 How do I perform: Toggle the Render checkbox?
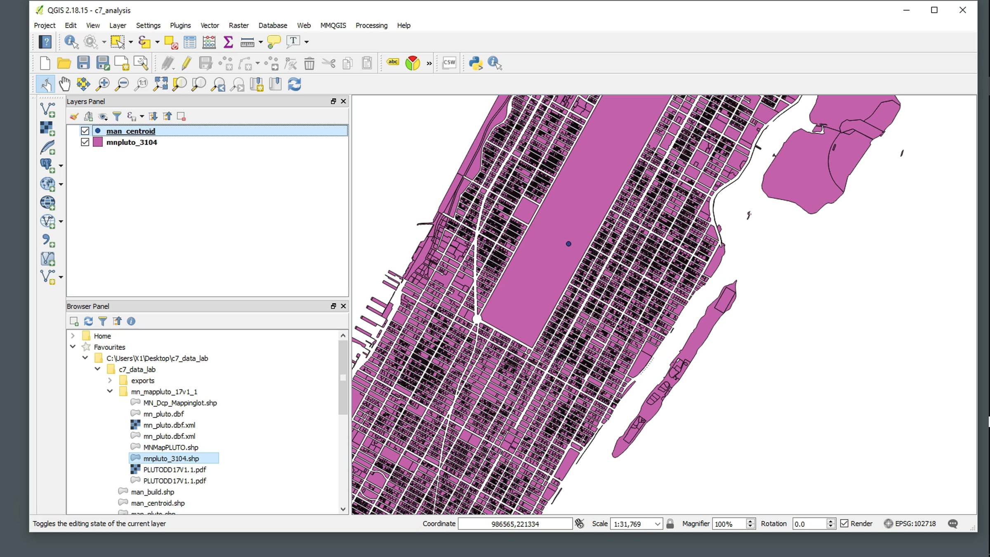[x=844, y=524]
